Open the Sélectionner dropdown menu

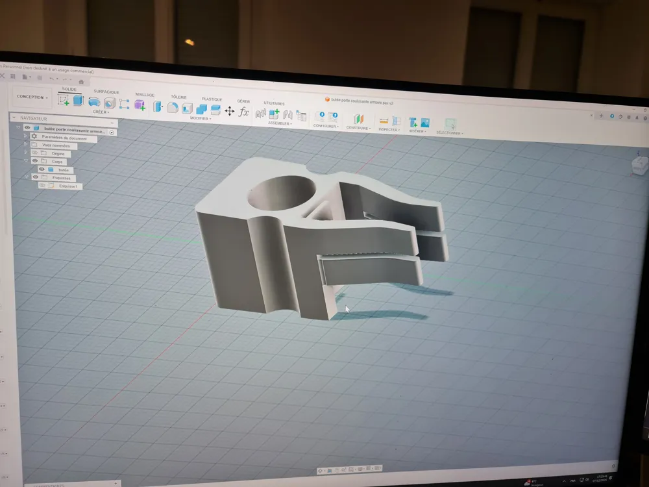pos(450,133)
